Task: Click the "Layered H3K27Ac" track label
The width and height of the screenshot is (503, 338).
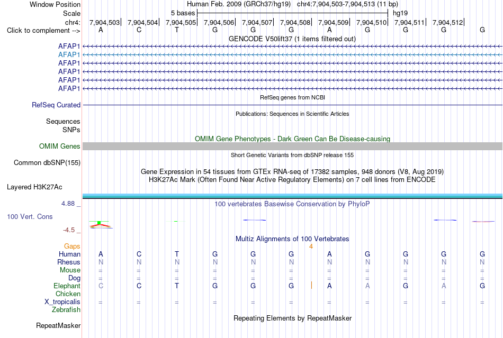Action: tap(34, 187)
